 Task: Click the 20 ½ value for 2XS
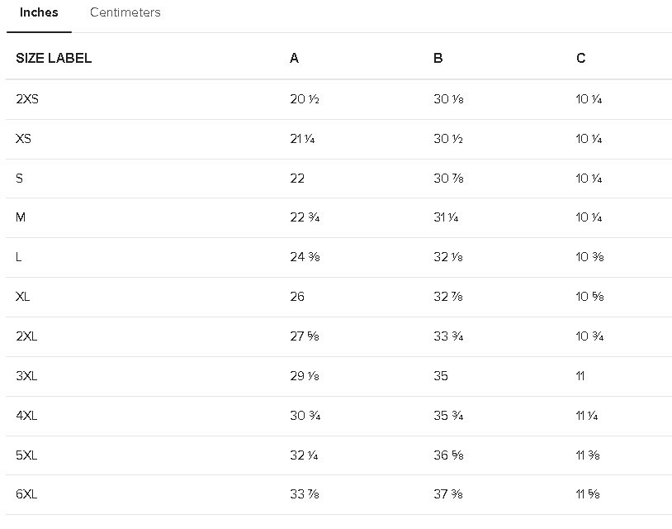pos(305,99)
